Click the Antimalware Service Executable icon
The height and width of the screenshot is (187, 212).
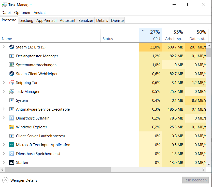pyautogui.click(x=12, y=109)
